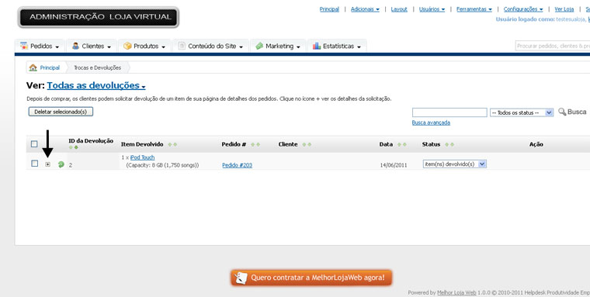Click the date 14/06/2011 cell
The height and width of the screenshot is (297, 590).
pyautogui.click(x=394, y=165)
